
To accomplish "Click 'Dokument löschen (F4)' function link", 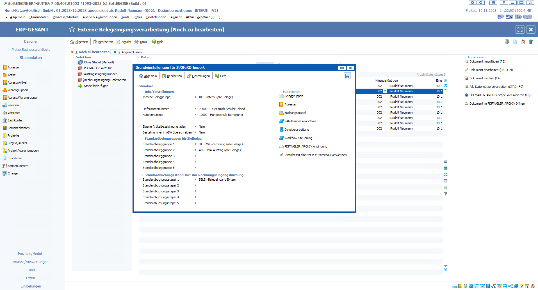I will click(x=485, y=78).
